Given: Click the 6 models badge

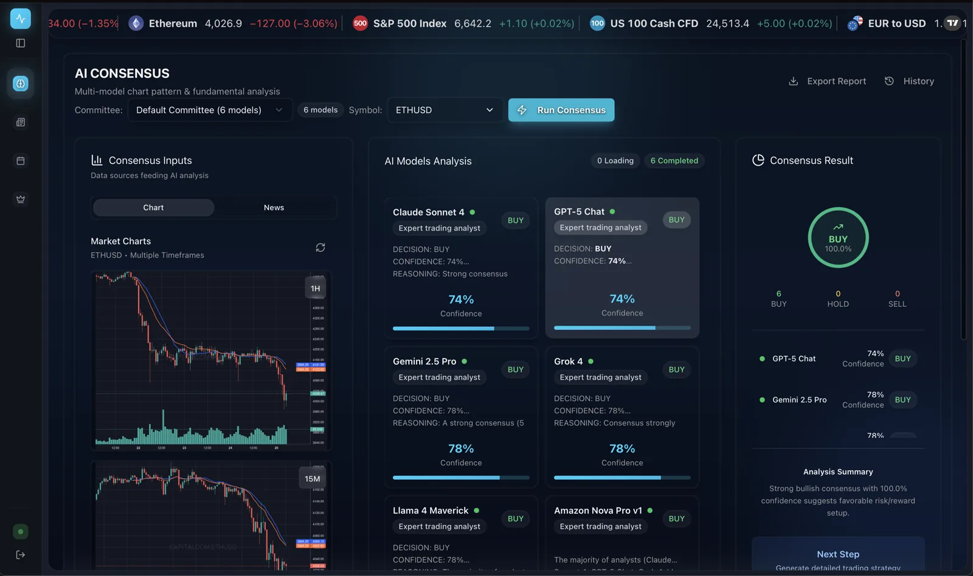Looking at the screenshot, I should [x=320, y=110].
